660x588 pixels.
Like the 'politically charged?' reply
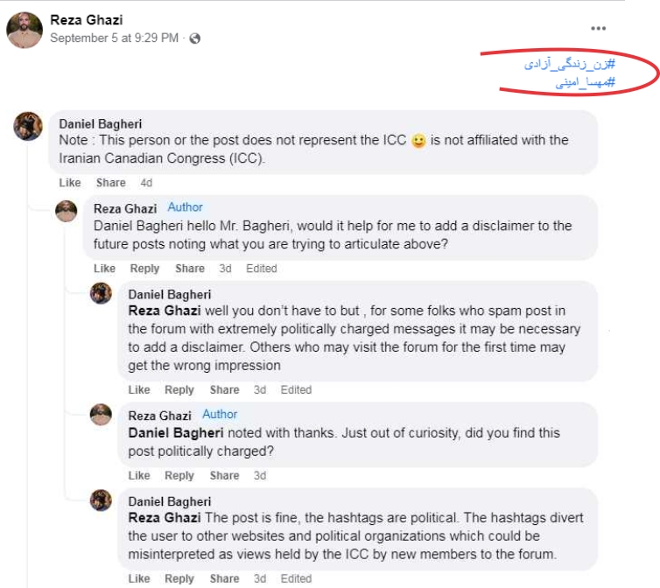coord(139,476)
